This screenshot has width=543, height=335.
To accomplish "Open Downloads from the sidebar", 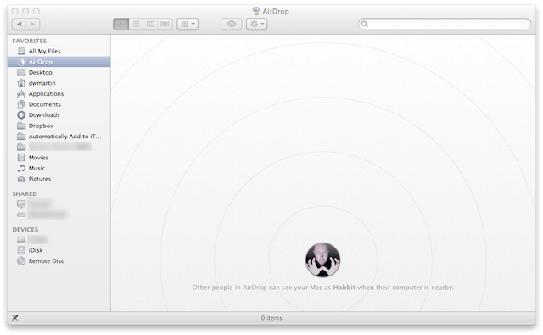I will pos(59,115).
